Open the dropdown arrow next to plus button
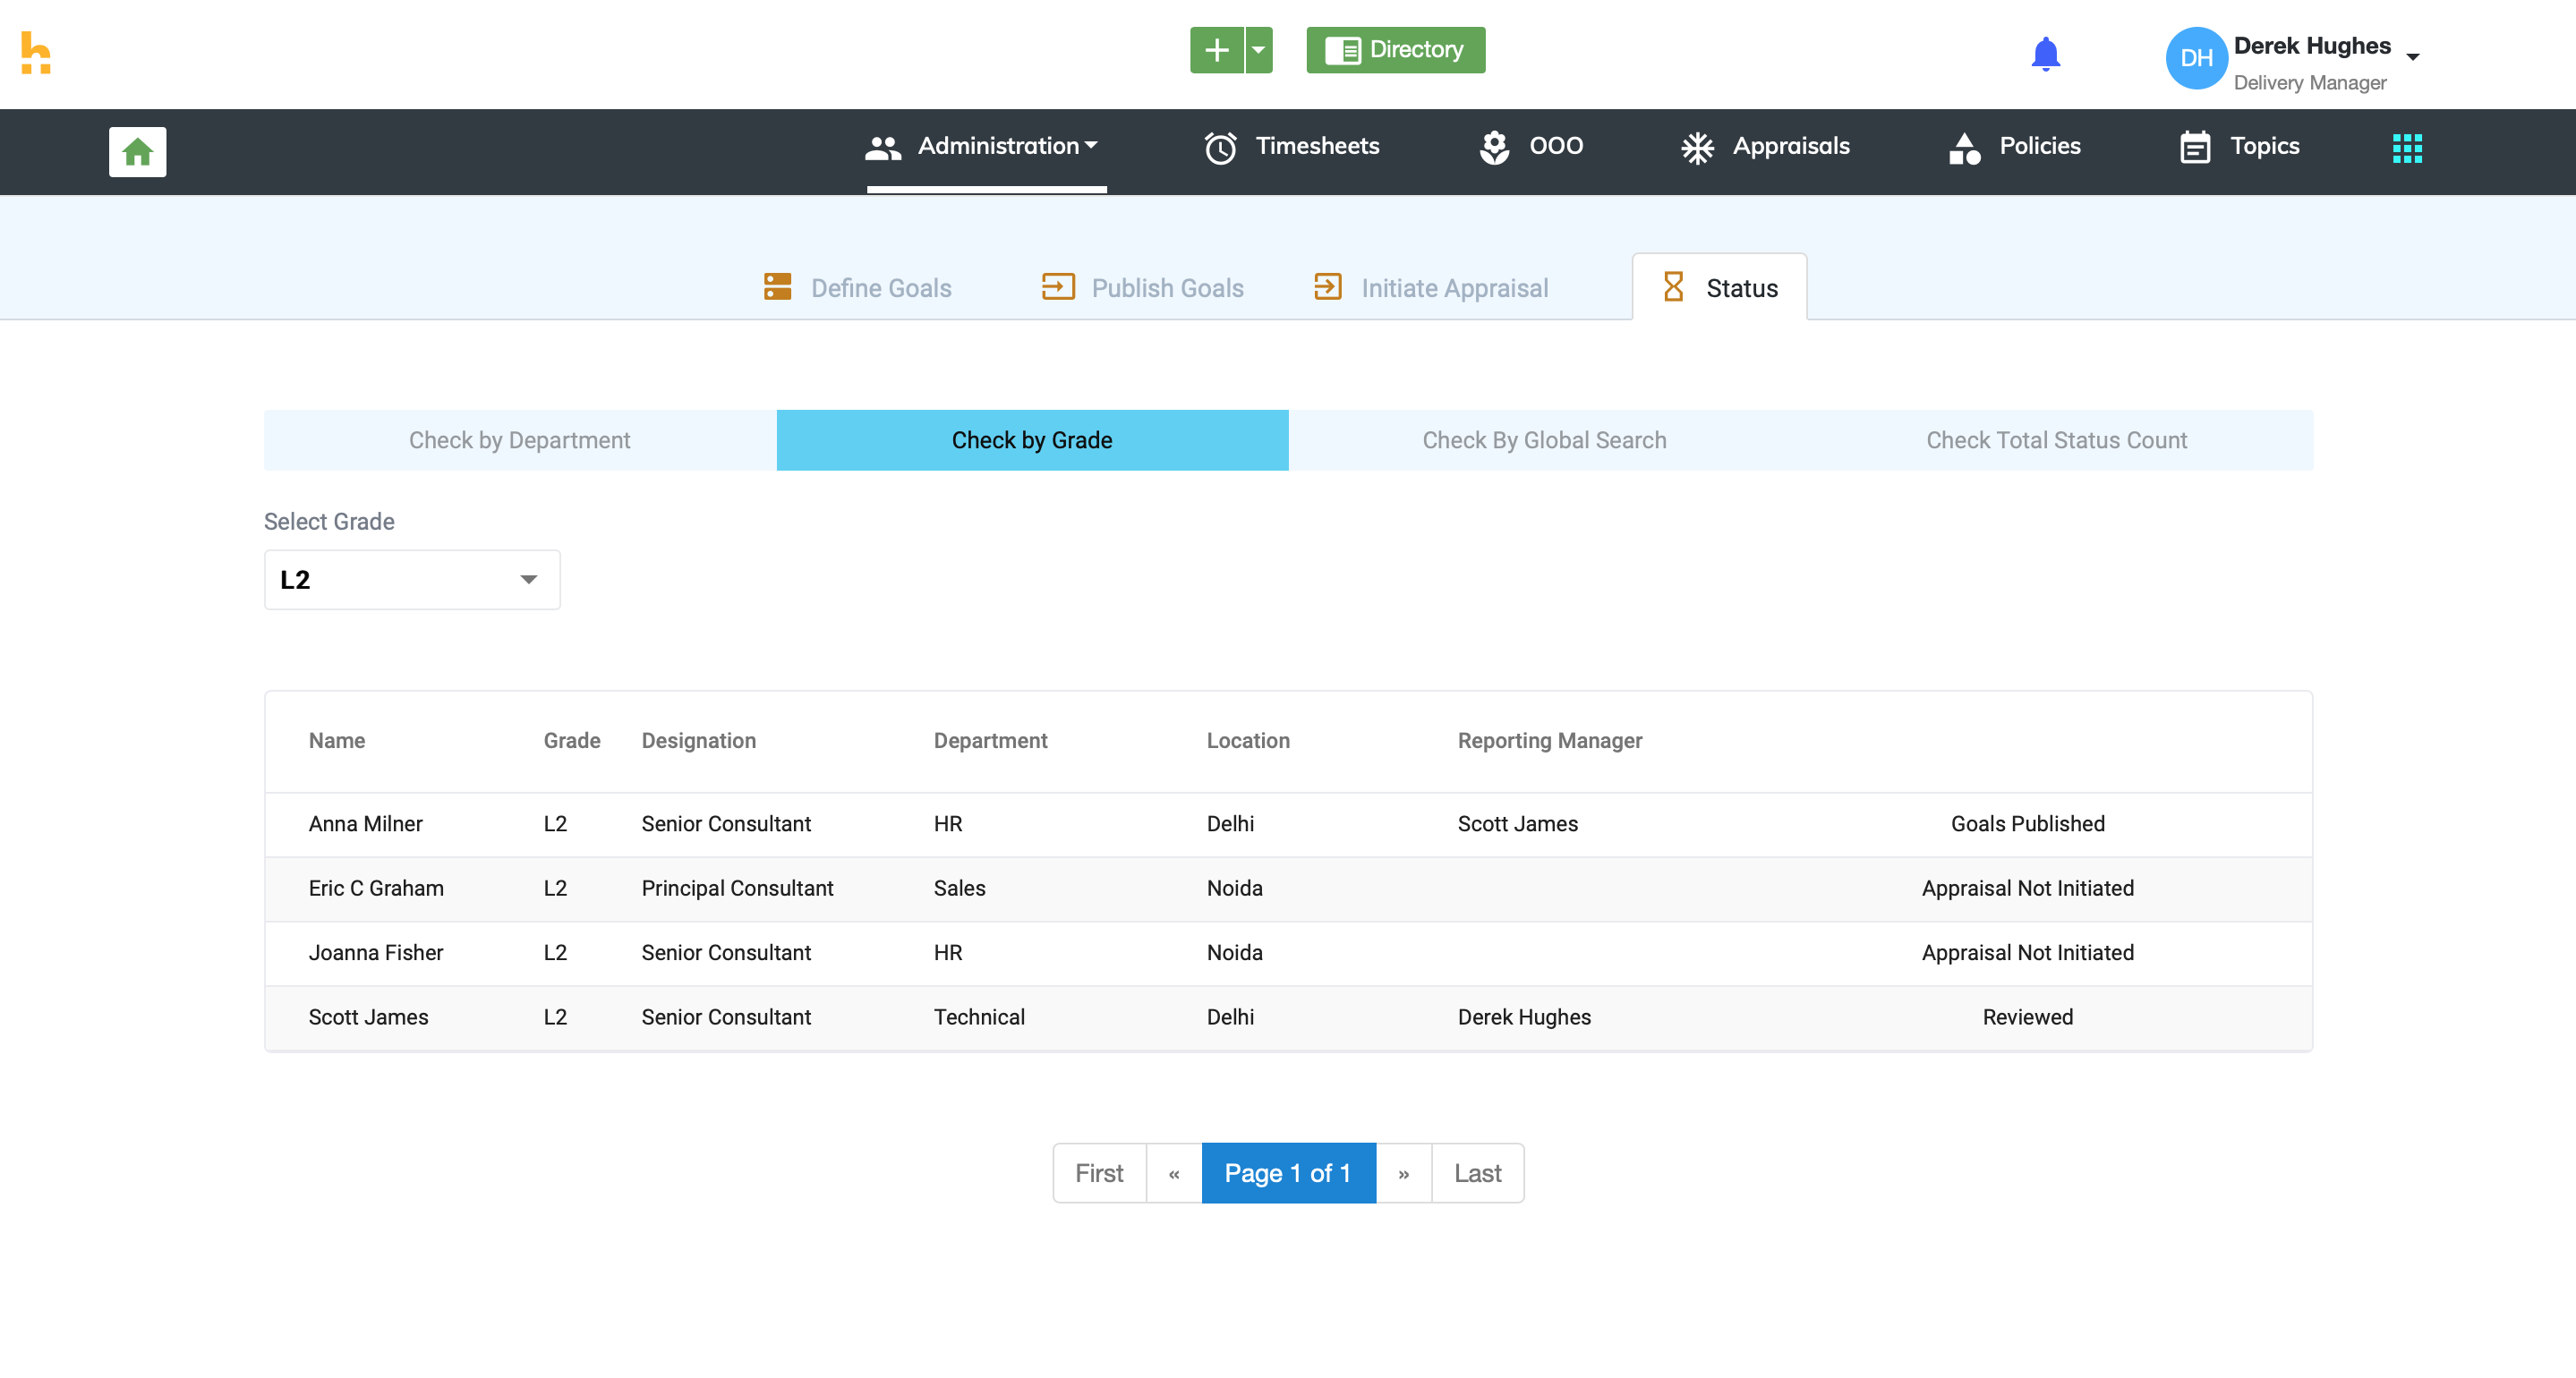This screenshot has height=1378, width=2576. [x=1259, y=50]
